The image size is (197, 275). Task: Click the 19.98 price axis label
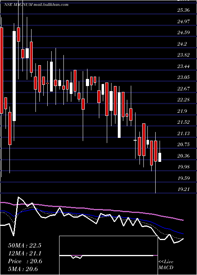[184, 167]
